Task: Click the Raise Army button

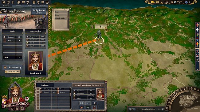Action: tap(13, 67)
